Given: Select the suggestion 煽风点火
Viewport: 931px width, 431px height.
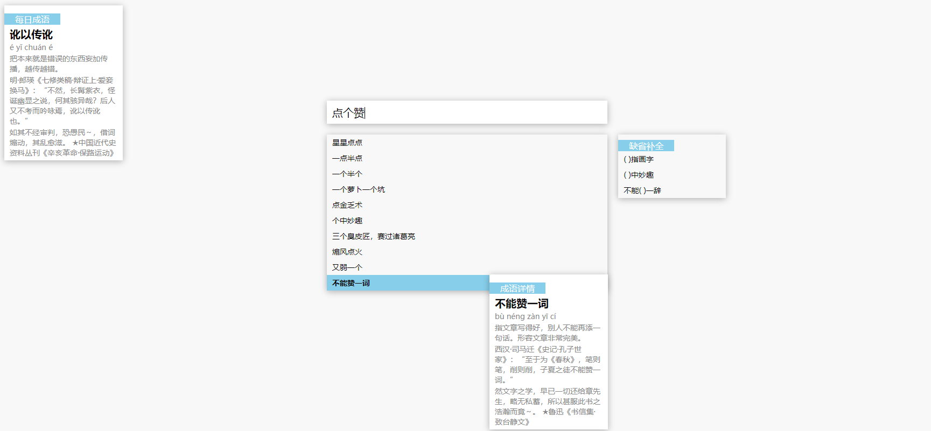Looking at the screenshot, I should (x=467, y=252).
